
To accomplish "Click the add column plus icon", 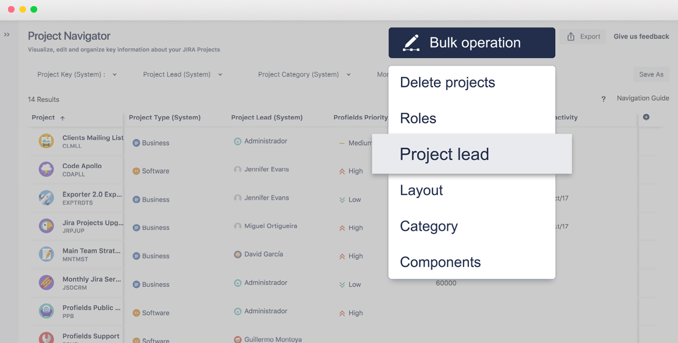I will click(646, 117).
